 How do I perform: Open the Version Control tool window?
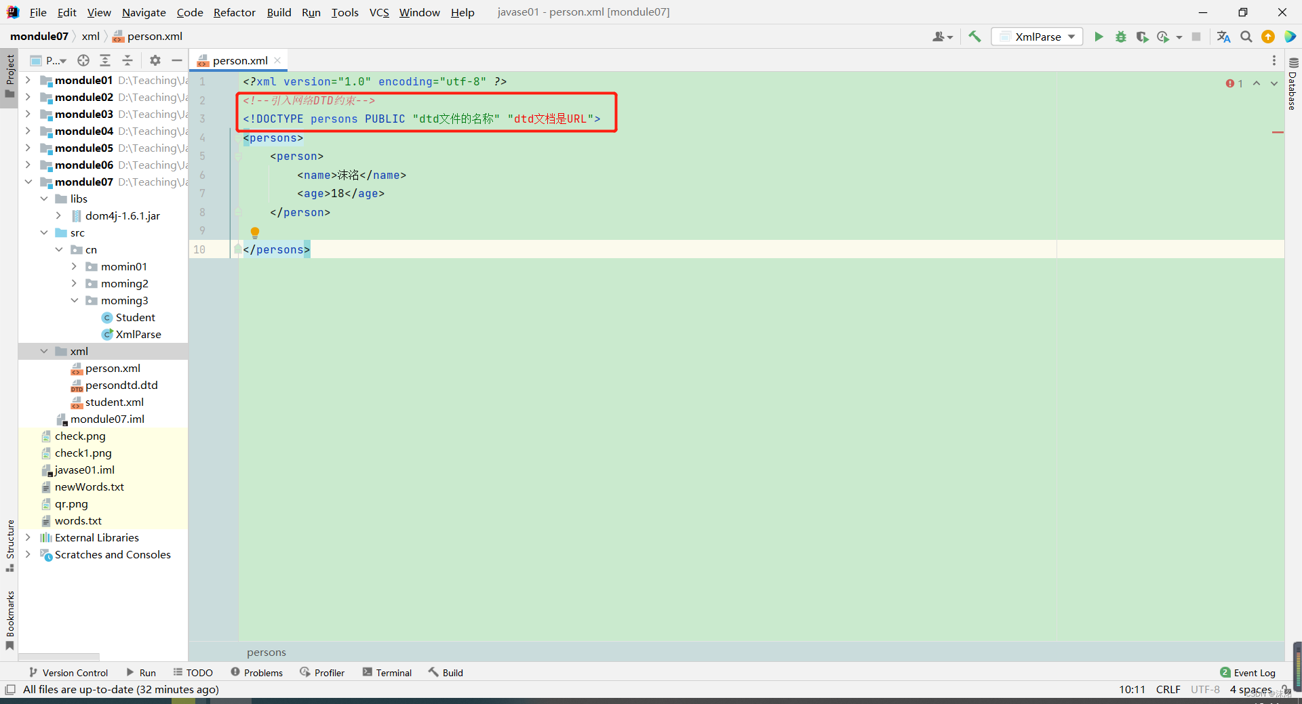68,672
